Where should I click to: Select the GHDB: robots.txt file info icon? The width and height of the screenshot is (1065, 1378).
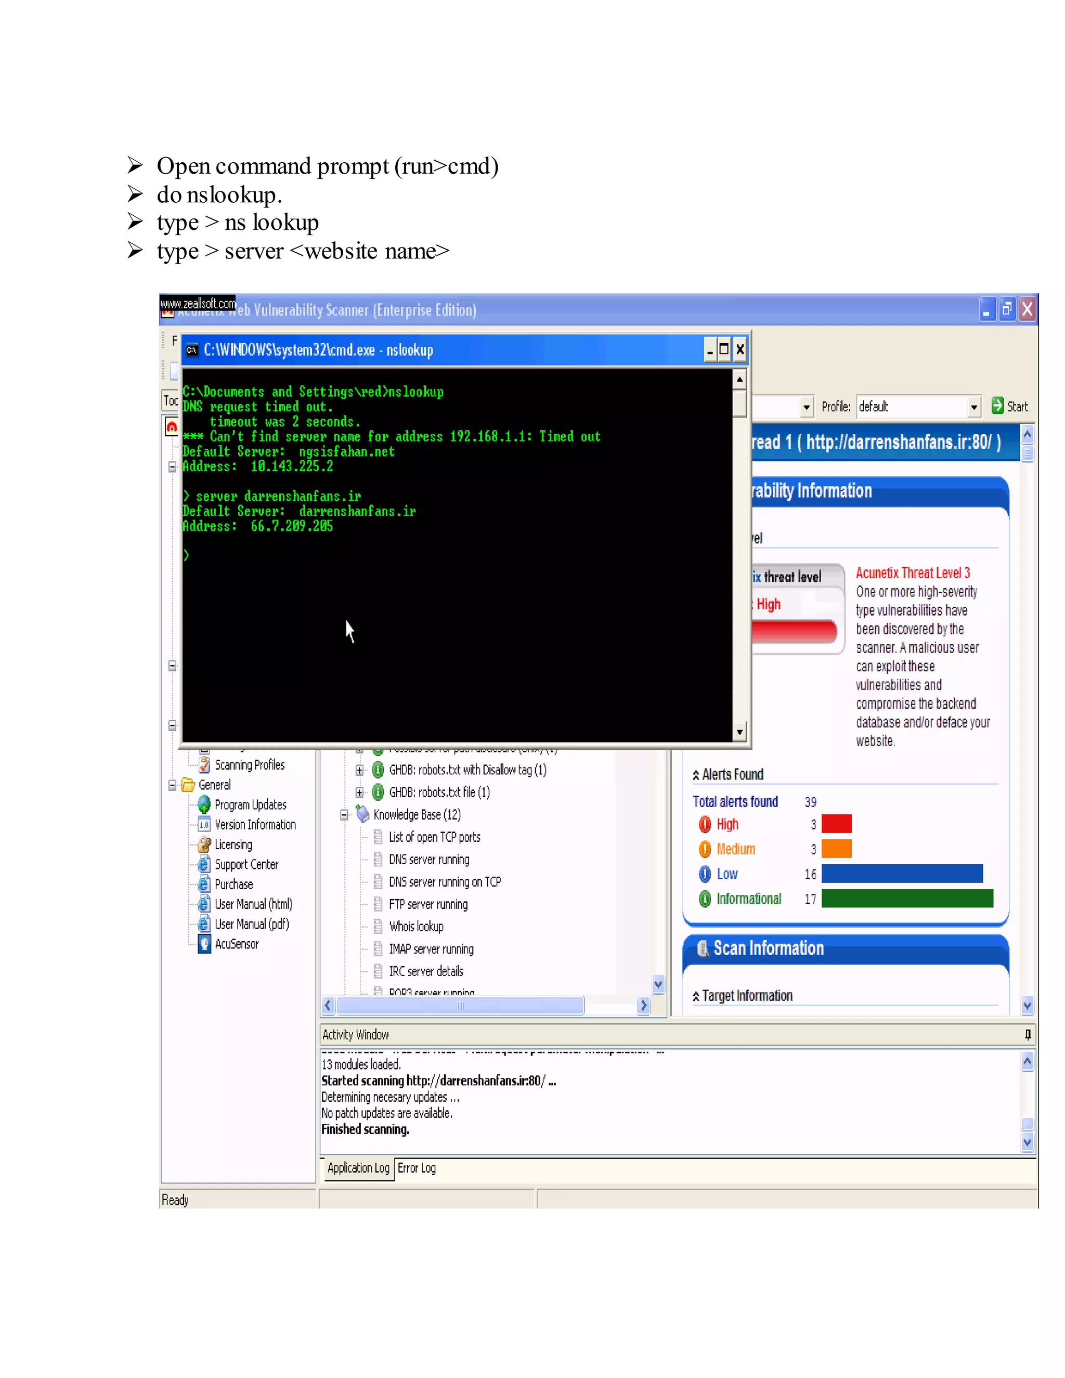coord(378,792)
